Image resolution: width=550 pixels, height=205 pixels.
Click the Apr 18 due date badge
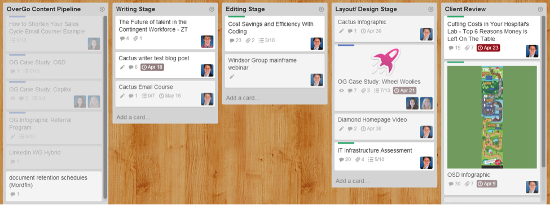tap(152, 67)
